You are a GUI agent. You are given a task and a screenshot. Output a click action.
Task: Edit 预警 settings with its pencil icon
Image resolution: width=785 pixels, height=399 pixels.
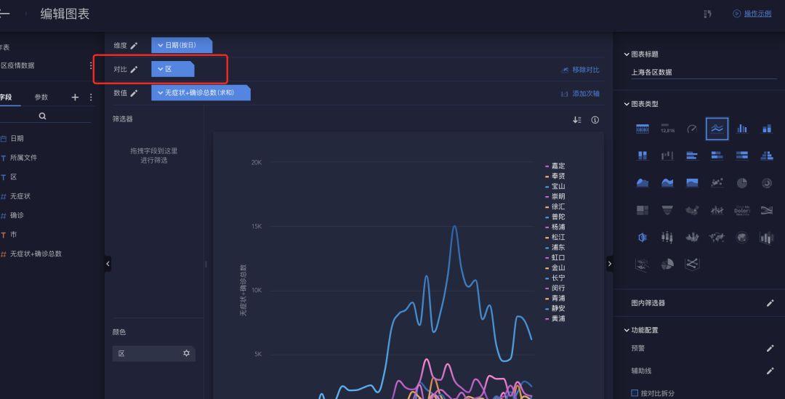click(770, 348)
